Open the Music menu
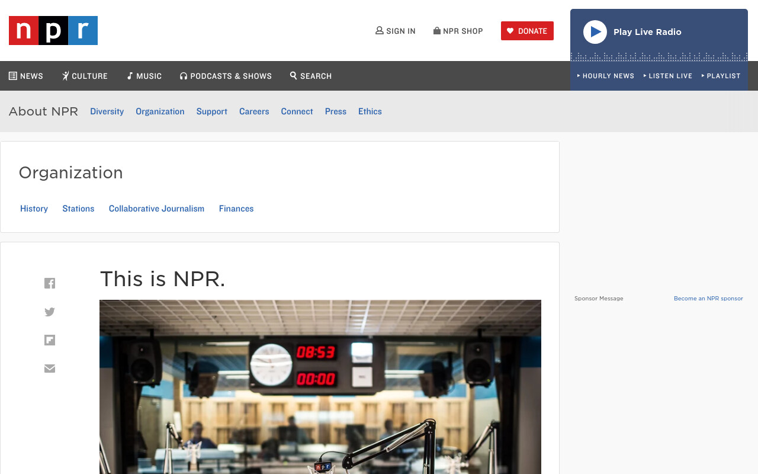This screenshot has height=474, width=758. click(x=144, y=76)
